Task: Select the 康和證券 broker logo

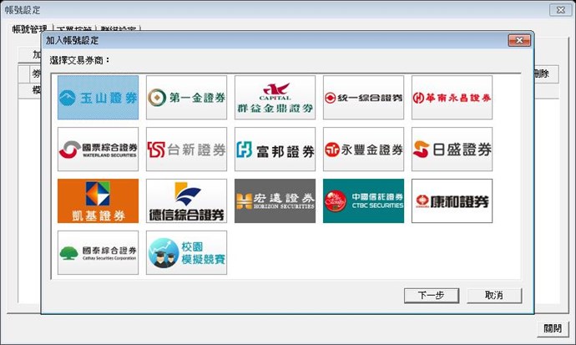Action: coord(452,200)
